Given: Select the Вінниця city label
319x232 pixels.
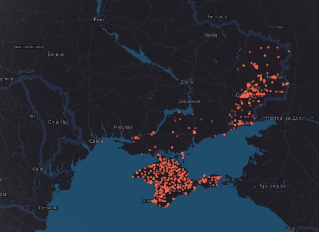Looking at the screenshot, I should (x=56, y=55).
